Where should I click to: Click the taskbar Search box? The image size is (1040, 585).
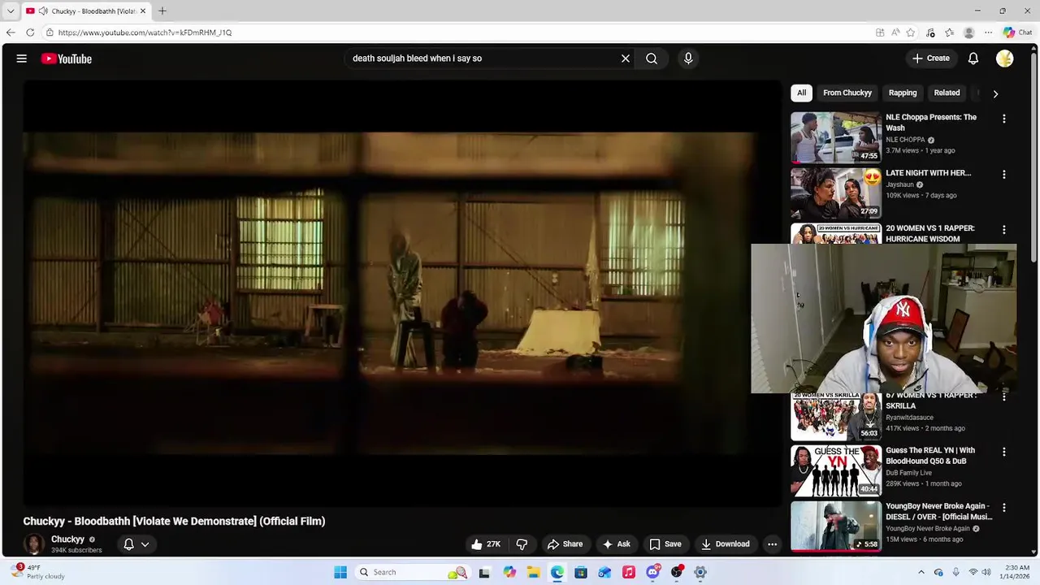(x=410, y=572)
